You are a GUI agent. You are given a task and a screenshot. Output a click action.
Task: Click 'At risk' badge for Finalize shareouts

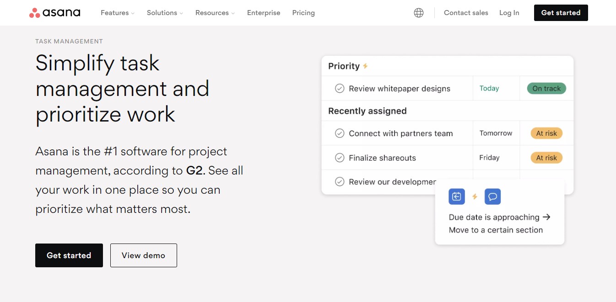546,158
